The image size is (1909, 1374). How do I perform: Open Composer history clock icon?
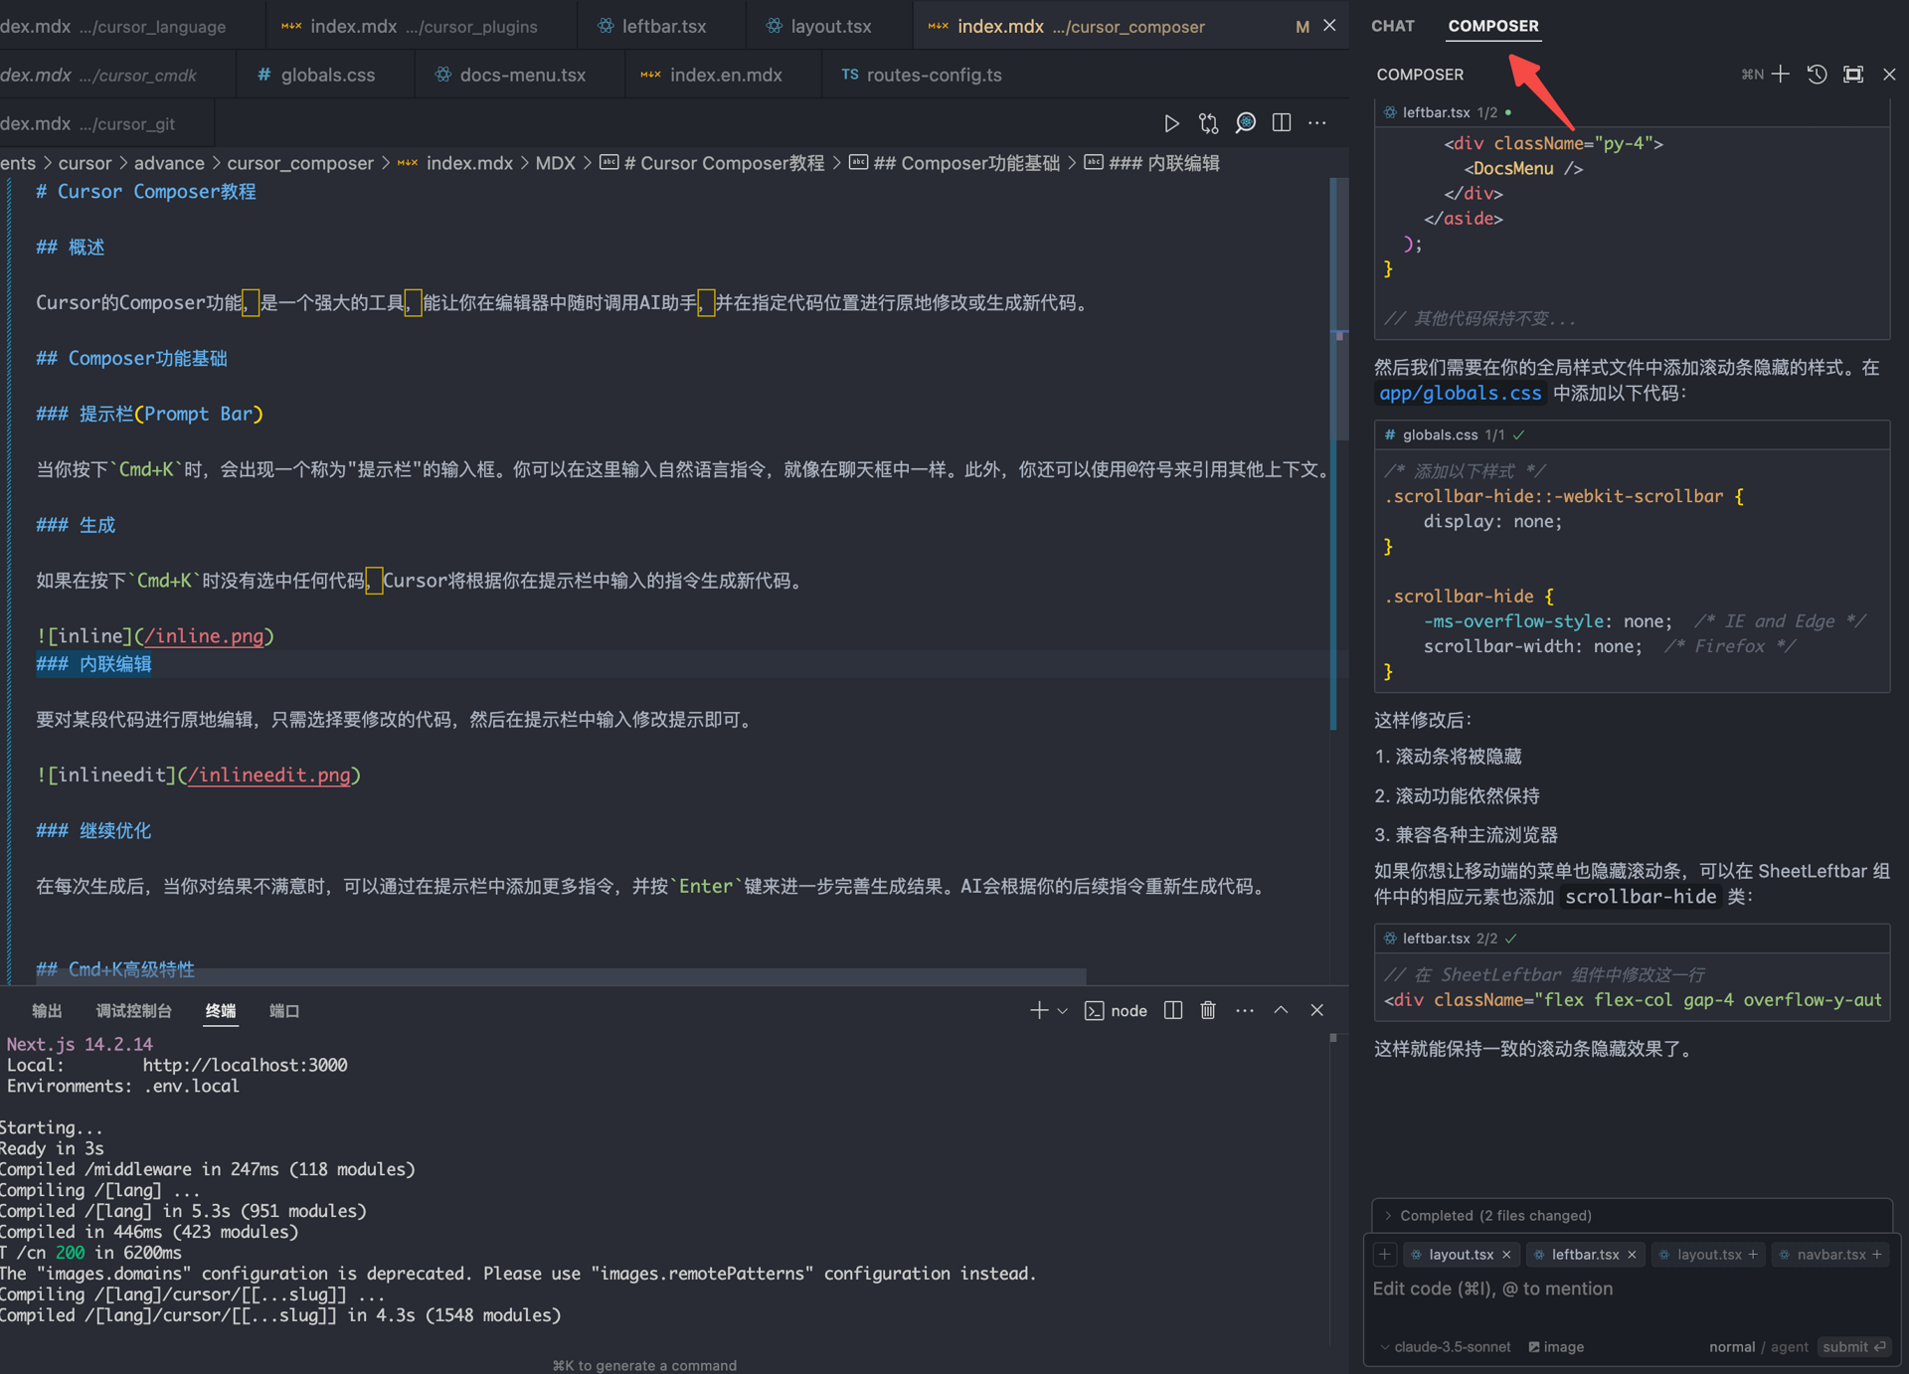[1817, 75]
